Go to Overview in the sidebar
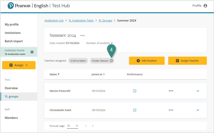Screen dimensions: 214x133 point(11,88)
